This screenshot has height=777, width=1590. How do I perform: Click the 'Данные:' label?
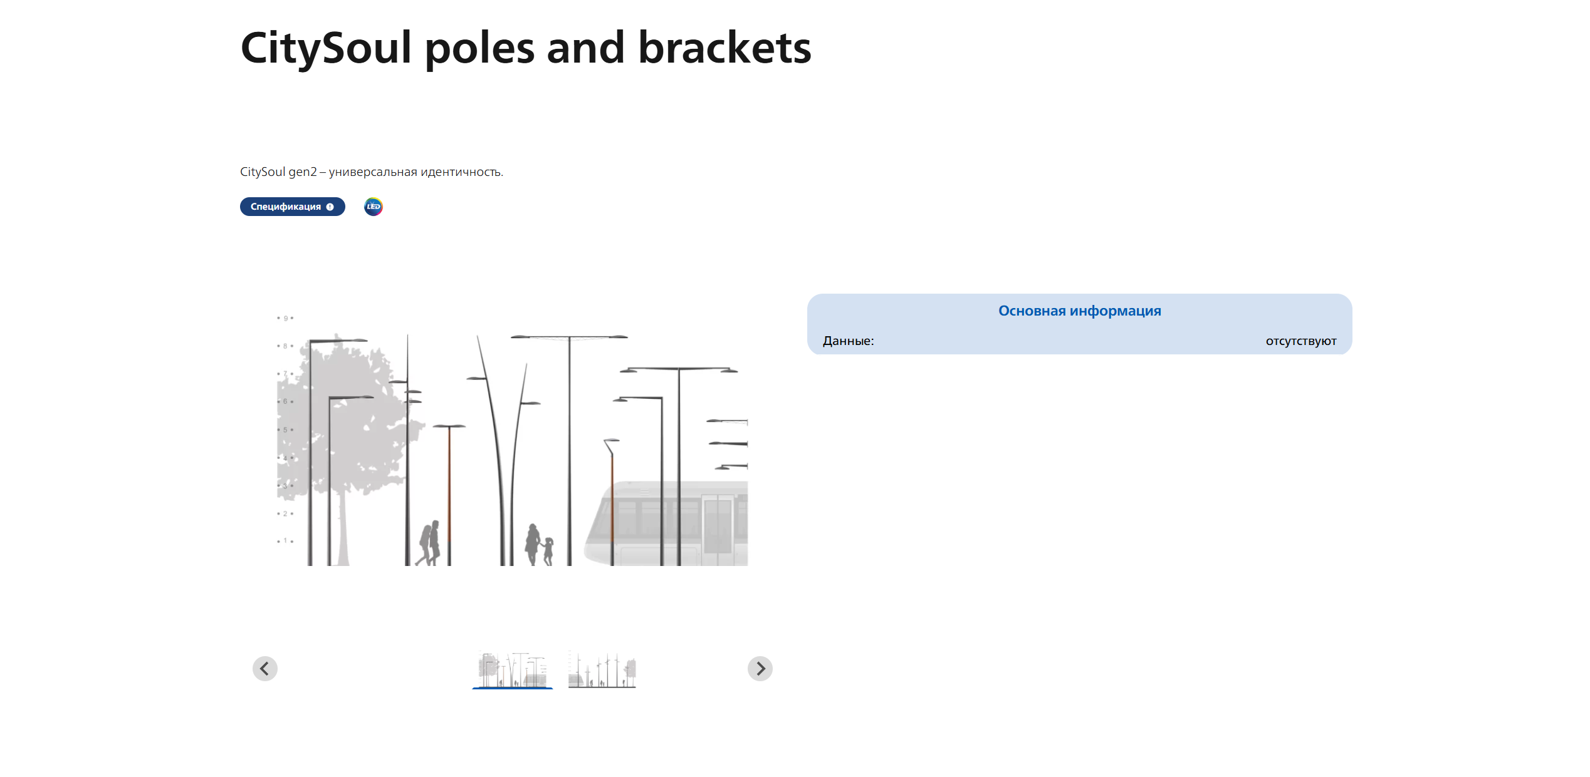coord(848,341)
